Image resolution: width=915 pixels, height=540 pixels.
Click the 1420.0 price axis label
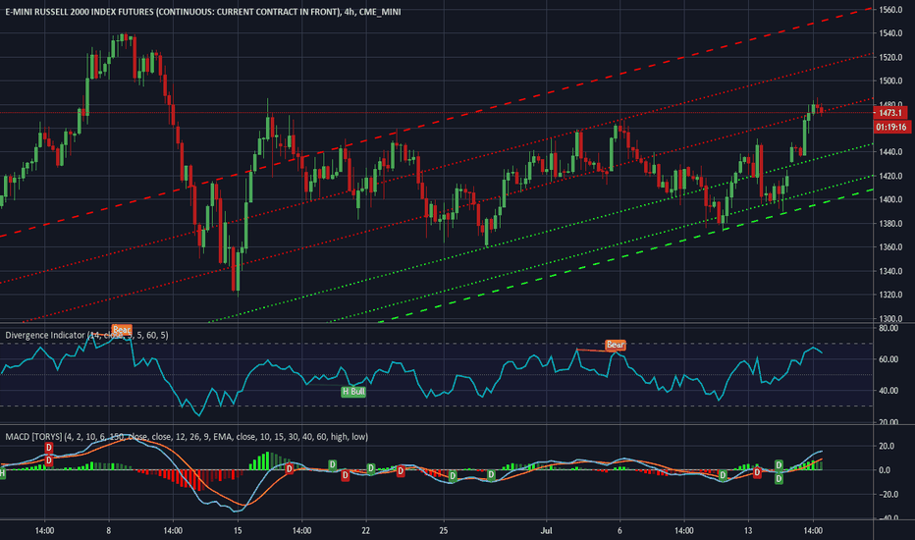tap(891, 177)
